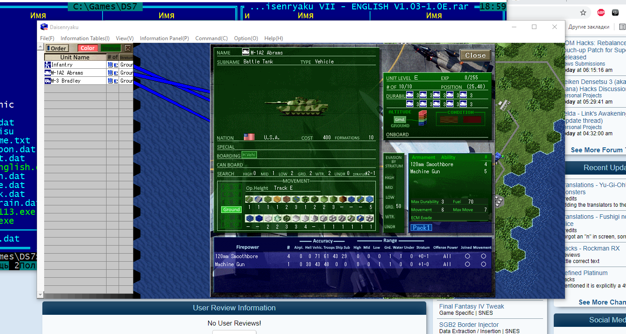
Task: Click the Daisenryaku app icon in the title bar
Action: (44, 27)
